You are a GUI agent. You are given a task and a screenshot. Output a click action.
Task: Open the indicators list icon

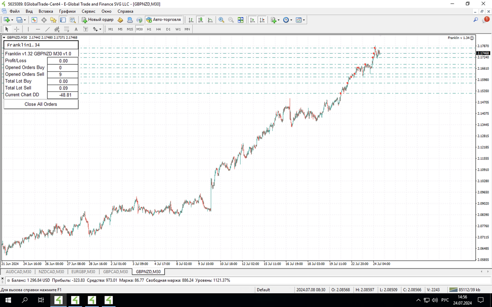tap(273, 20)
